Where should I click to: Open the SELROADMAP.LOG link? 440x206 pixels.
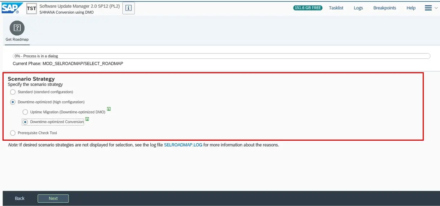coord(183,145)
